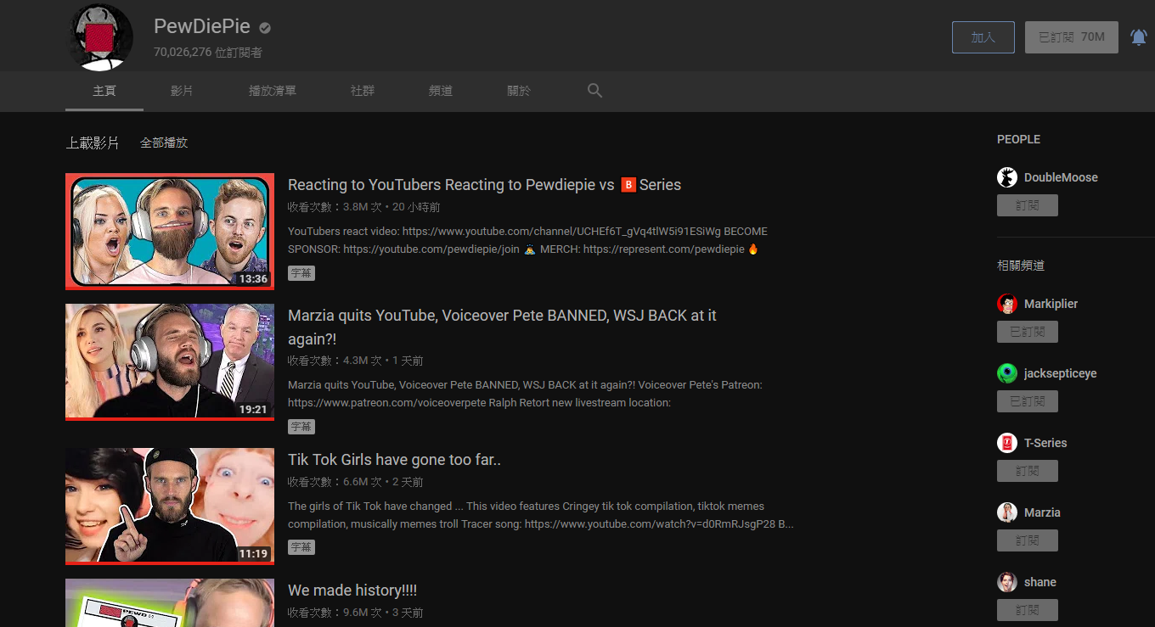Switch to the 影片 videos tab

coord(182,91)
